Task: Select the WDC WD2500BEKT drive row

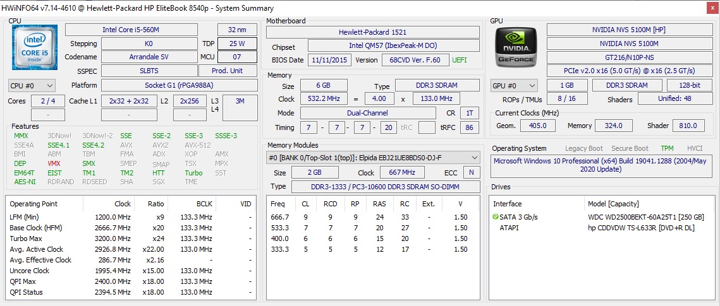Action: (x=602, y=216)
